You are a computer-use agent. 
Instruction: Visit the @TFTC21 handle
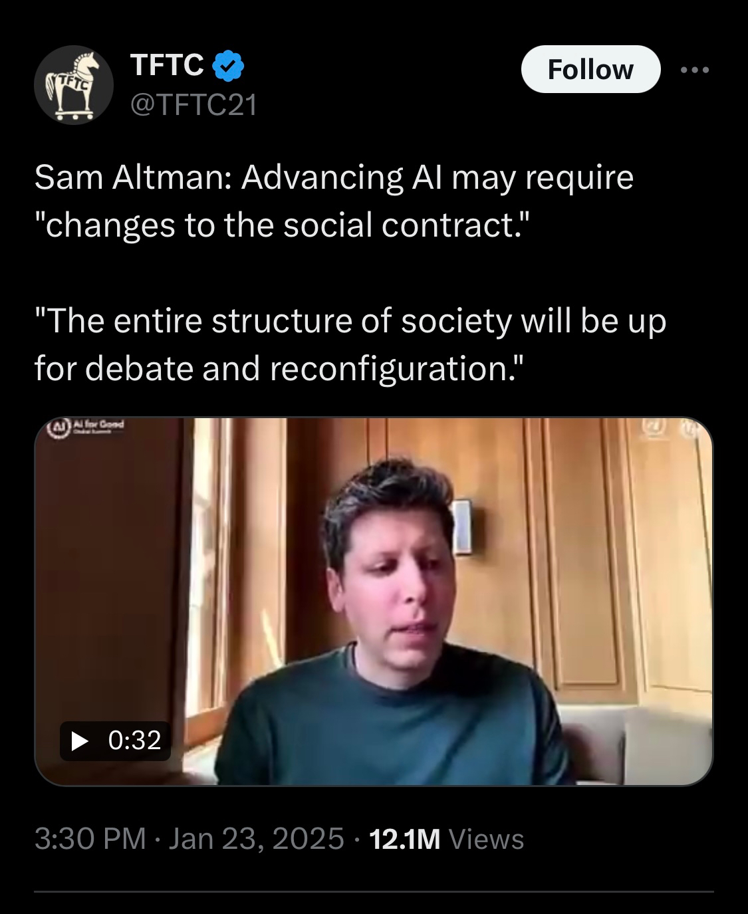tap(193, 105)
